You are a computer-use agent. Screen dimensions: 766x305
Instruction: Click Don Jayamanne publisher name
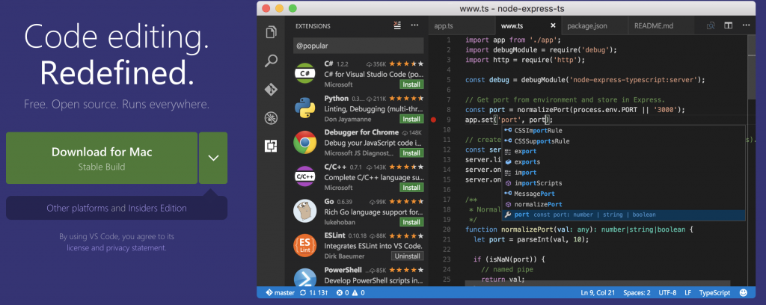point(347,119)
